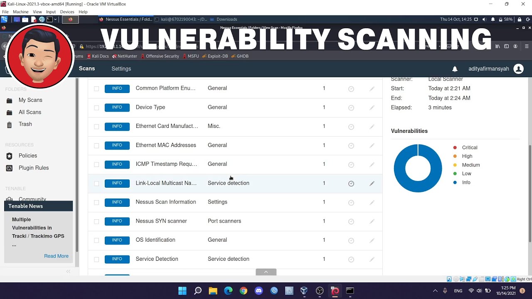Open Discord from Windows taskbar
Screen dimensions: 532x299
point(259,291)
